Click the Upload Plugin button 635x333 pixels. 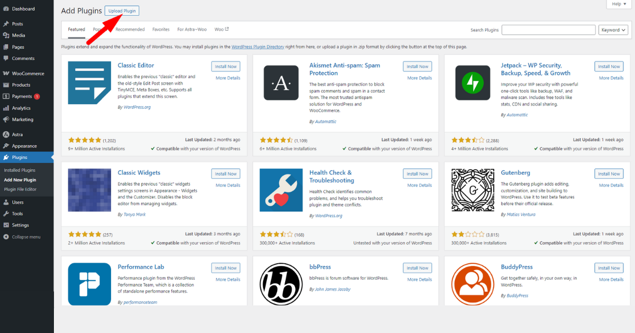(x=122, y=11)
